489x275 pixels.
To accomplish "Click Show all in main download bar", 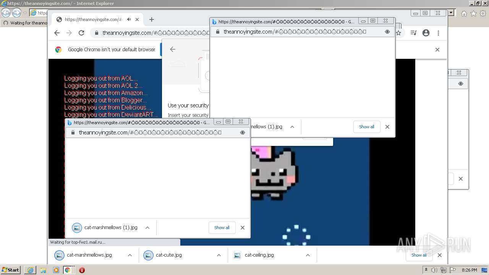I will click(419, 255).
